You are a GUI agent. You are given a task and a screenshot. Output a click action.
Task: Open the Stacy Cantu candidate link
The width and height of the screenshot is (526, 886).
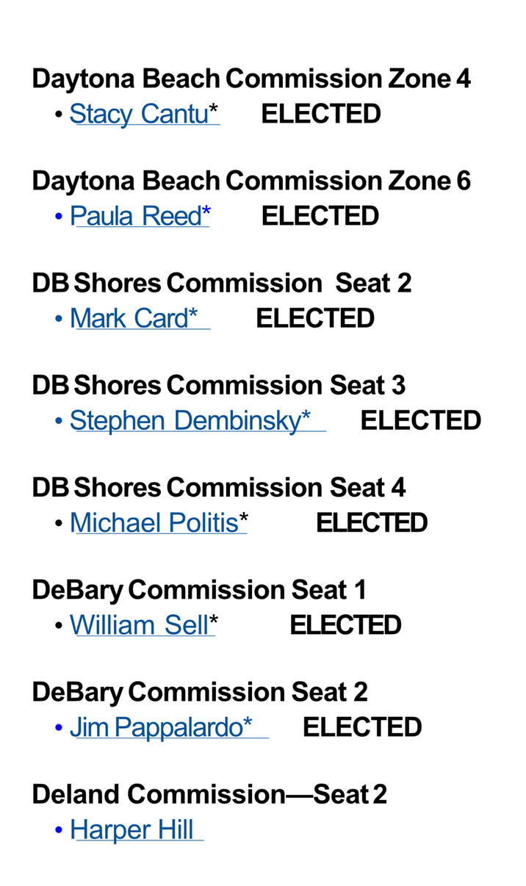(x=139, y=114)
